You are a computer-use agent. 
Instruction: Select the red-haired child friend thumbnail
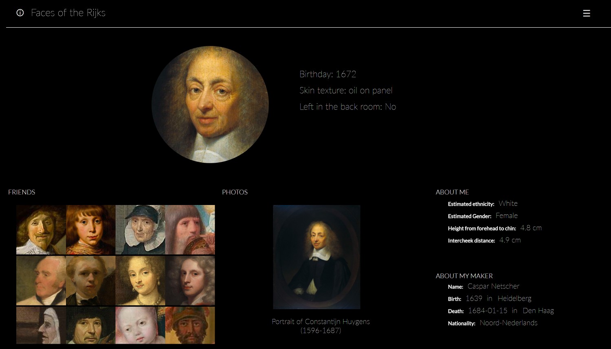coord(91,230)
